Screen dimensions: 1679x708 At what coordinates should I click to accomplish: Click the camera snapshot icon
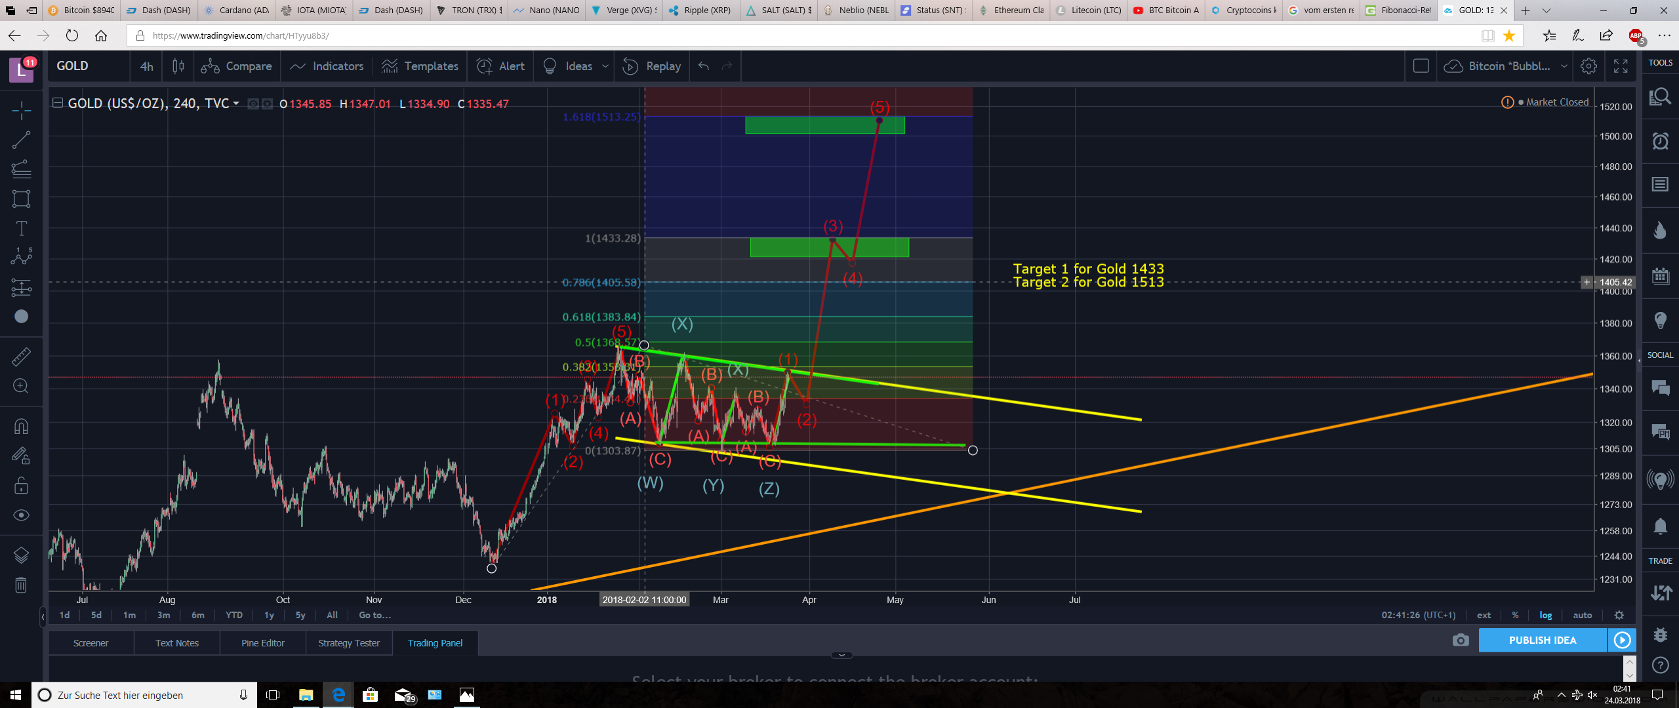click(1461, 640)
